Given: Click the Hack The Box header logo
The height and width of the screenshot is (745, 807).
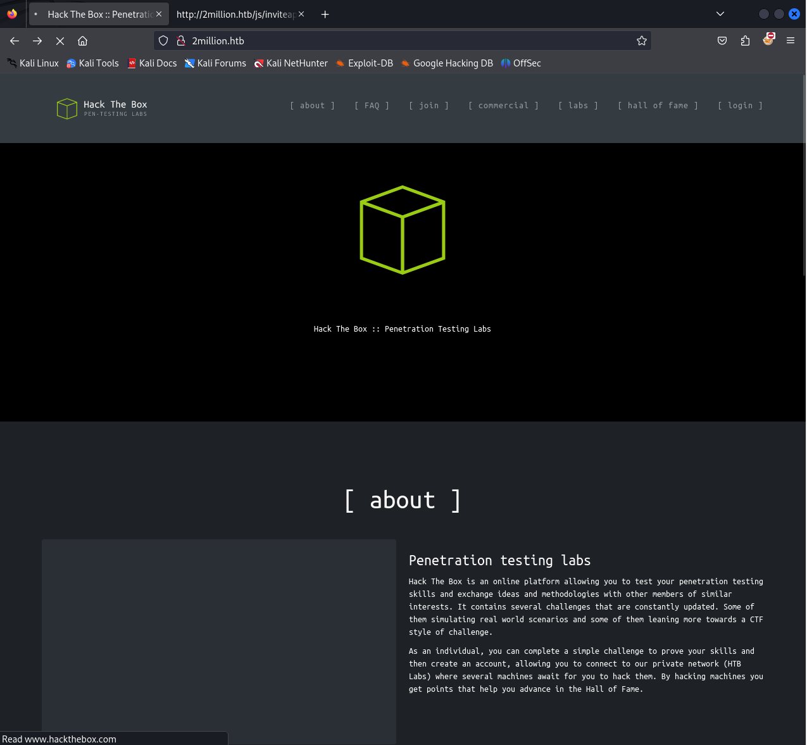Looking at the screenshot, I should [102, 108].
